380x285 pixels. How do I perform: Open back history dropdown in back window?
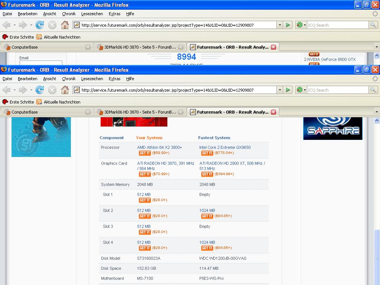tap(14, 25)
